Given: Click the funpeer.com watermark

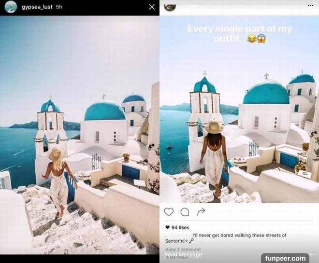Looking at the screenshot, I should 285,258.
